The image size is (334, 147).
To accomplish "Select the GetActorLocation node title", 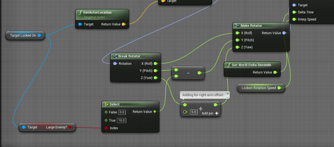I will tap(97, 12).
